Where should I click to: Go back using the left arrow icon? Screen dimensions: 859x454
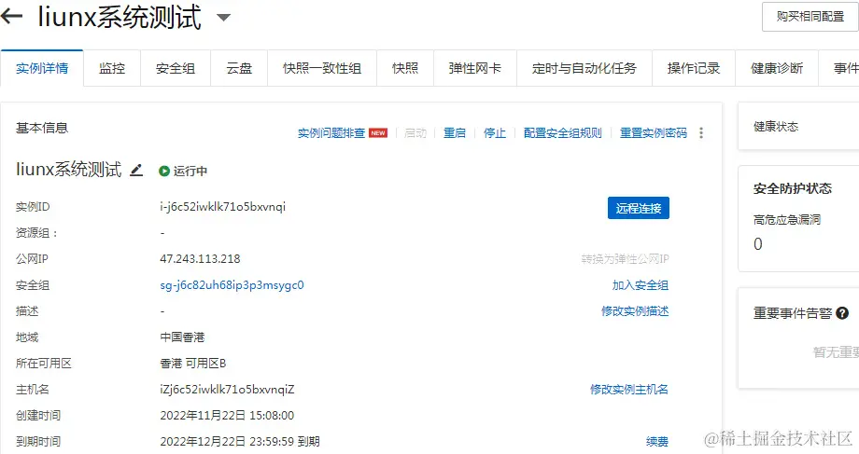11,17
